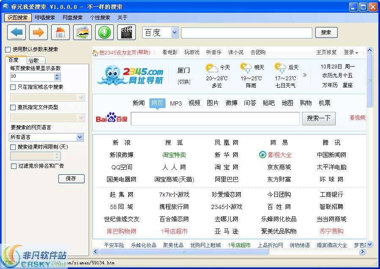380x269 pixels.
Task: Toggle 搜索结果时间限制(天) checkbox
Action: coord(13,147)
